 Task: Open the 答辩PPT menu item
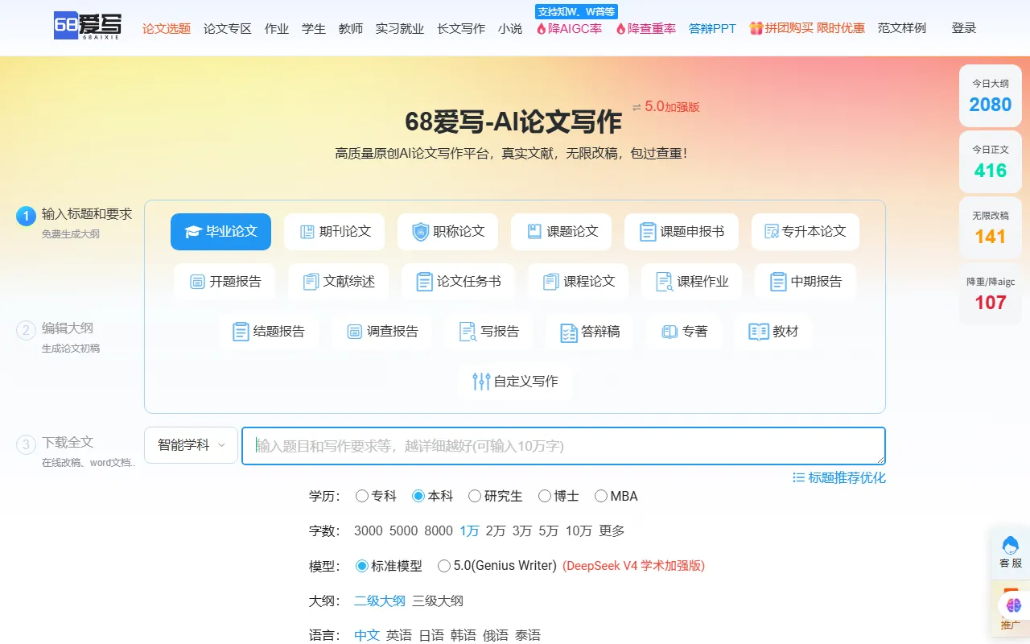point(712,28)
